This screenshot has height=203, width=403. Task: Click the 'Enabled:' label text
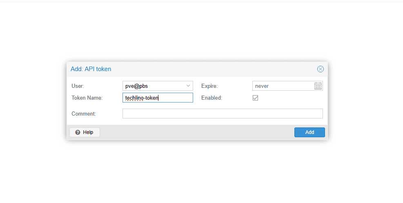(x=212, y=98)
